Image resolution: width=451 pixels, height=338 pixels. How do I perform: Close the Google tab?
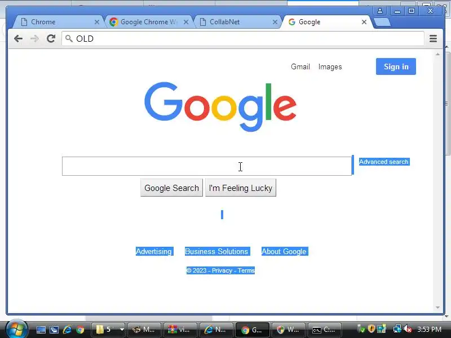364,22
